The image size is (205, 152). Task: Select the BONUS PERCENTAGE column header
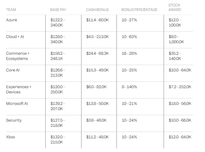[x=139, y=10]
